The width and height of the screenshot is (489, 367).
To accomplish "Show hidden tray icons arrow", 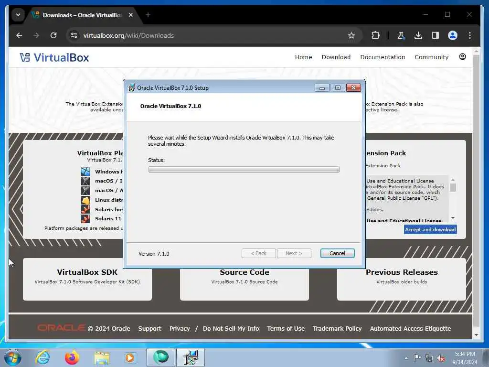I will [x=406, y=358].
